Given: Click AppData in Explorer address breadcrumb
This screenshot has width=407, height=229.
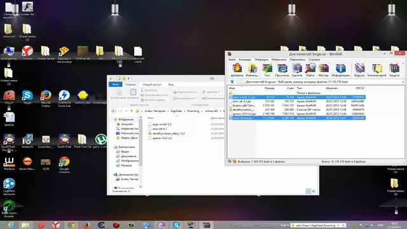Looking at the screenshot, I should [176, 111].
